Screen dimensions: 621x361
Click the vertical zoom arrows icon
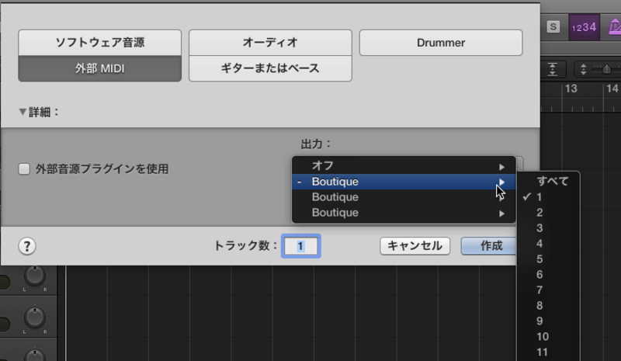coord(583,69)
